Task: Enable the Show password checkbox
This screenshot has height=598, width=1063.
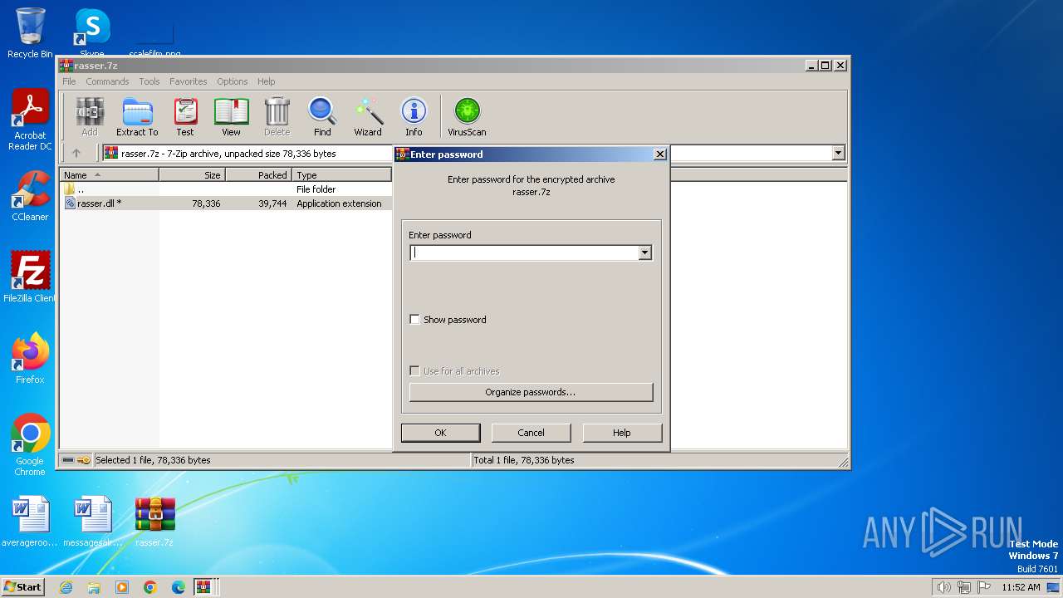Action: click(x=415, y=320)
